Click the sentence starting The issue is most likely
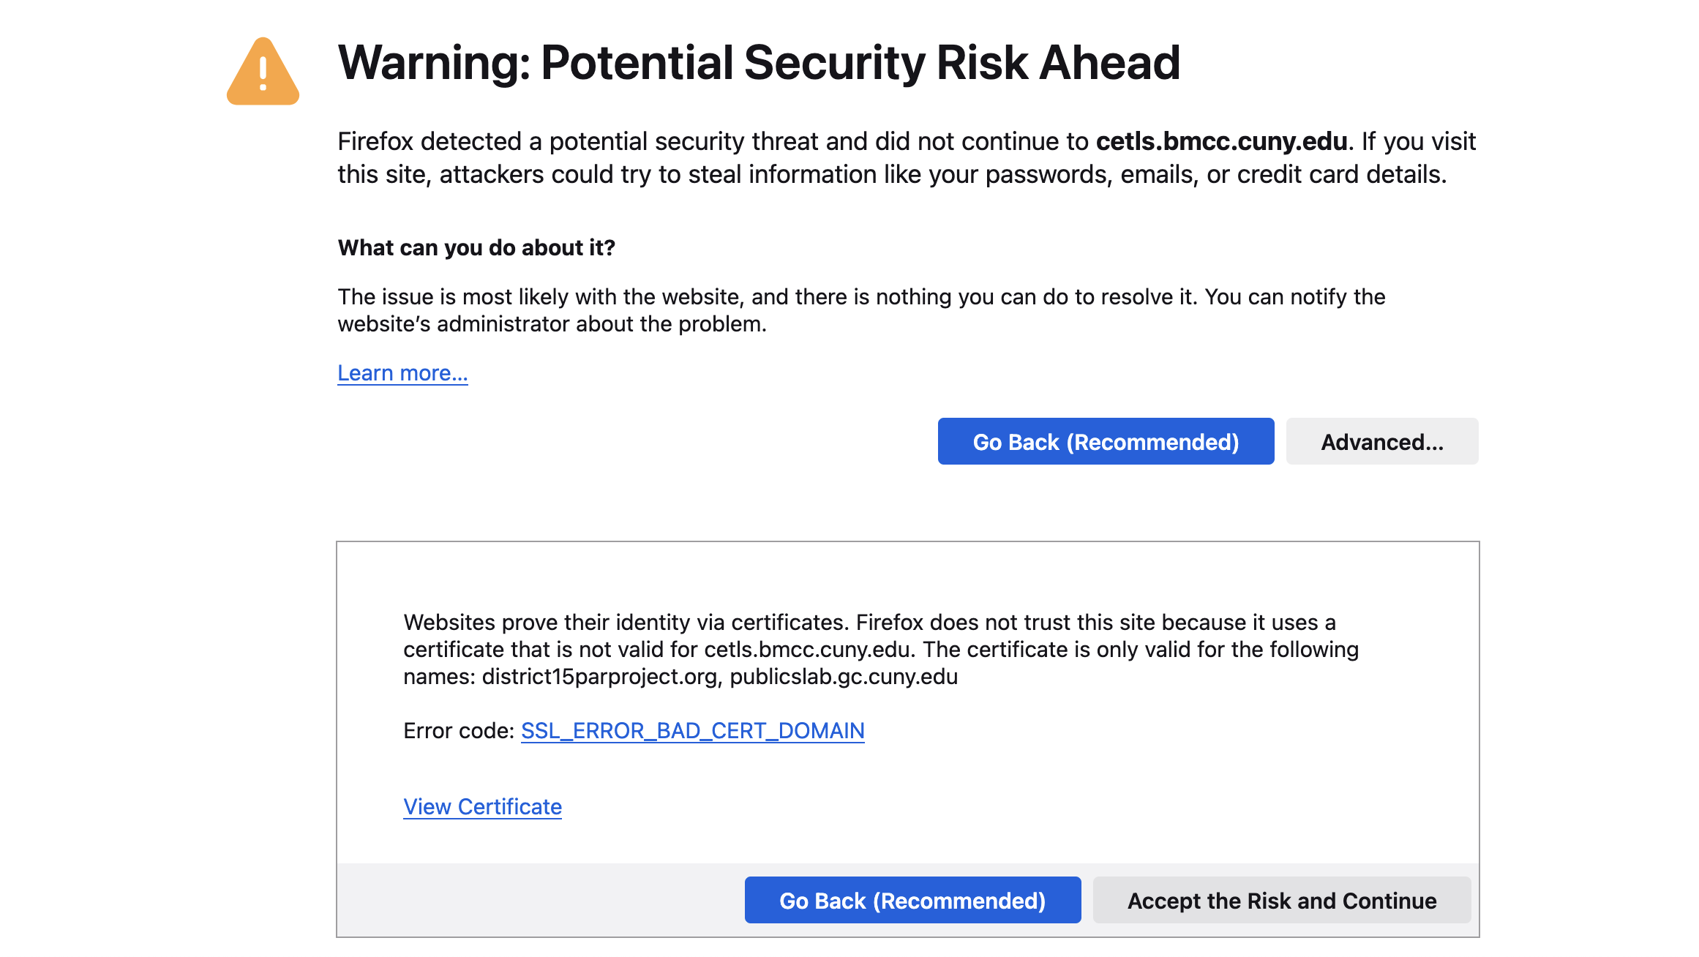 pyautogui.click(x=768, y=297)
